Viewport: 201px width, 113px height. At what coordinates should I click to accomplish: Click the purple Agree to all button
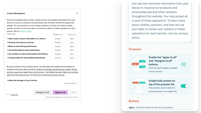[60, 92]
